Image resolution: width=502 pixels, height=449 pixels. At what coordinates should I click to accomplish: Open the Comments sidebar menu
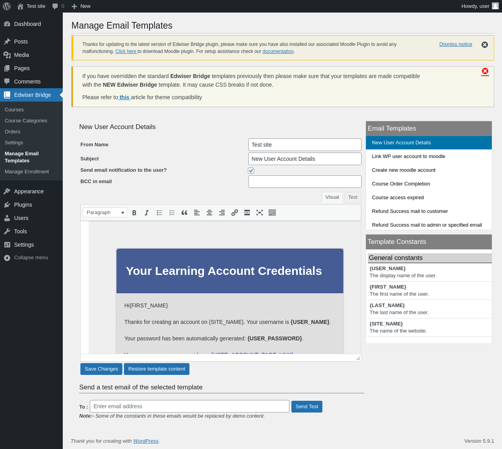tap(31, 82)
